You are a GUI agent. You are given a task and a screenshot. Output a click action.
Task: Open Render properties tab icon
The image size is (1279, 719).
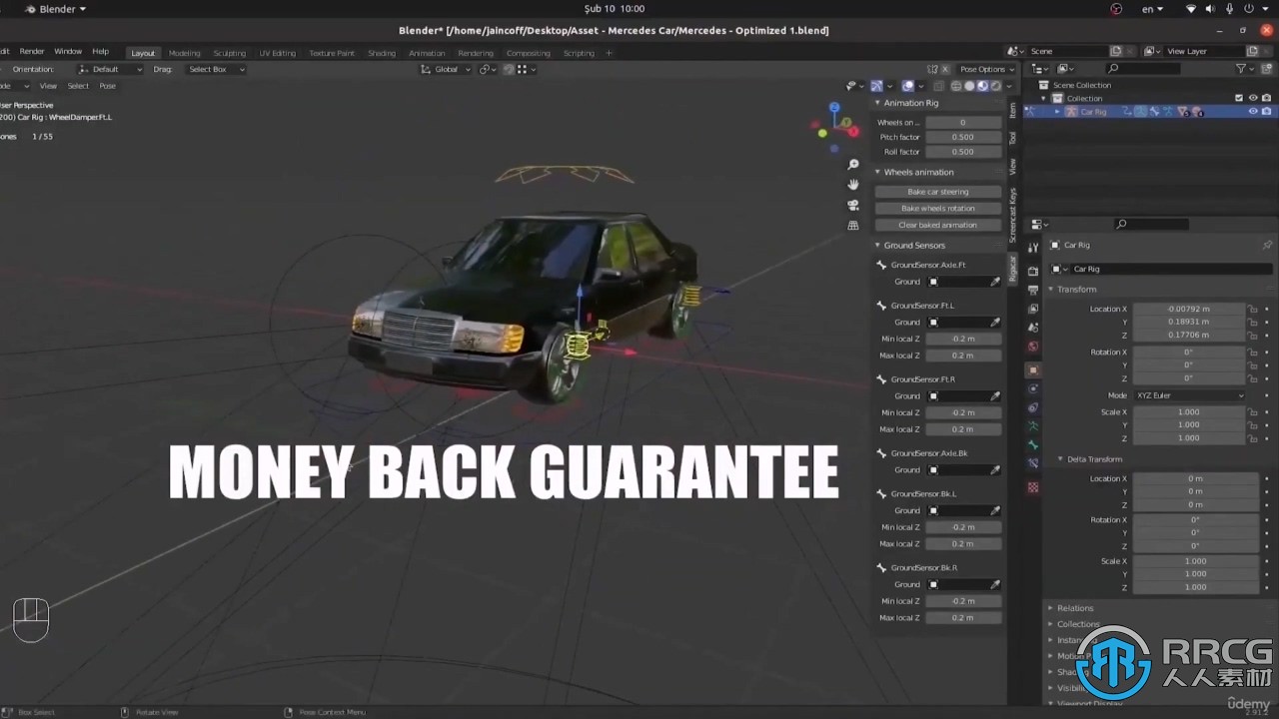pos(1033,271)
